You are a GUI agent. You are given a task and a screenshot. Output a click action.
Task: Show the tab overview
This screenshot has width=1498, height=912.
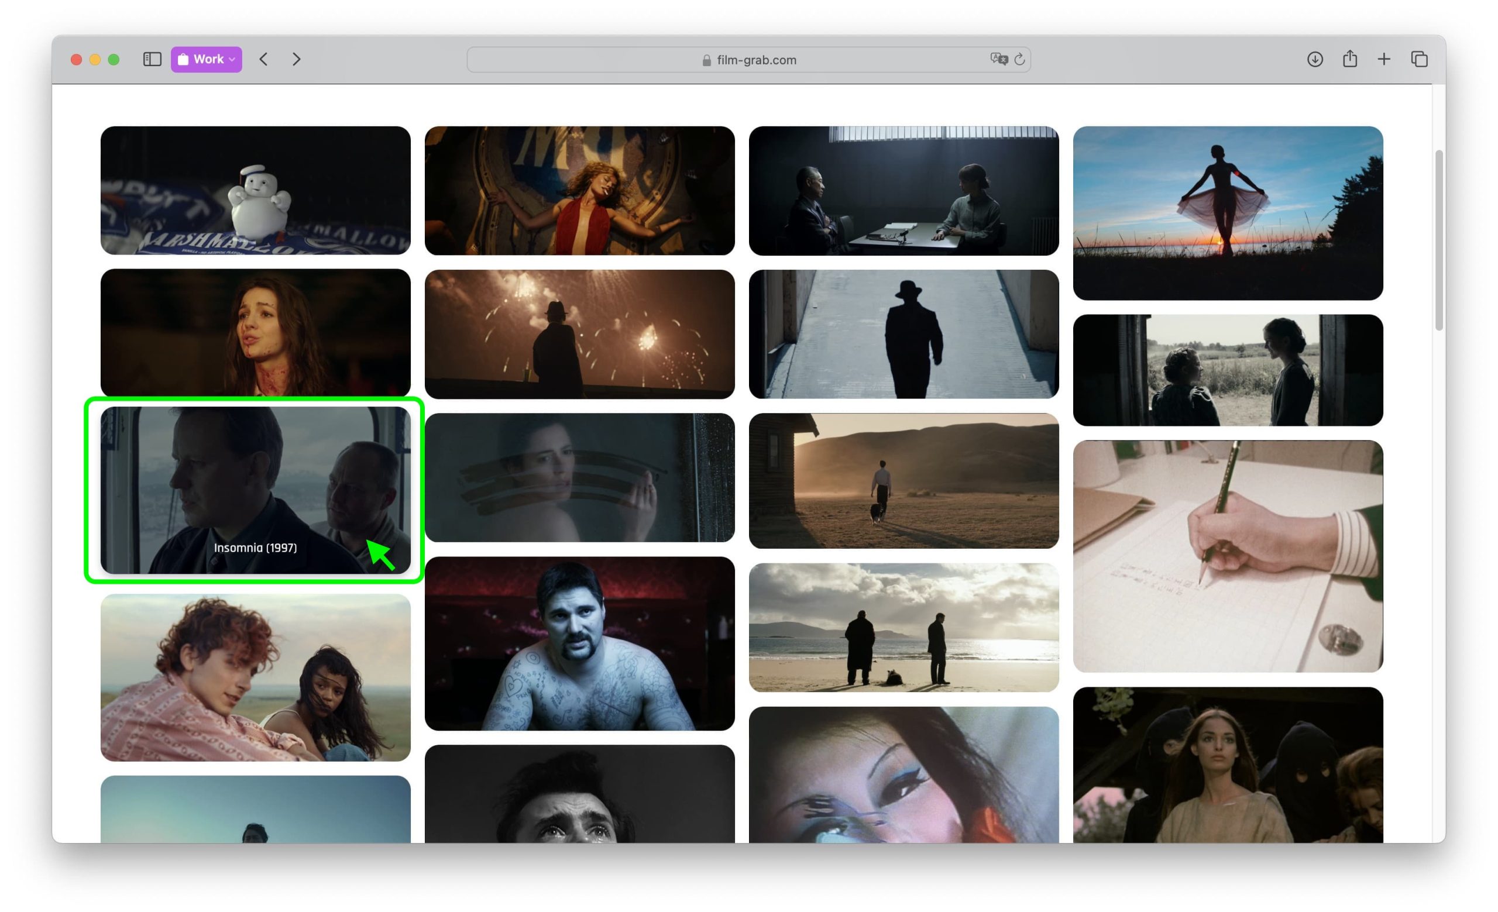1419,59
